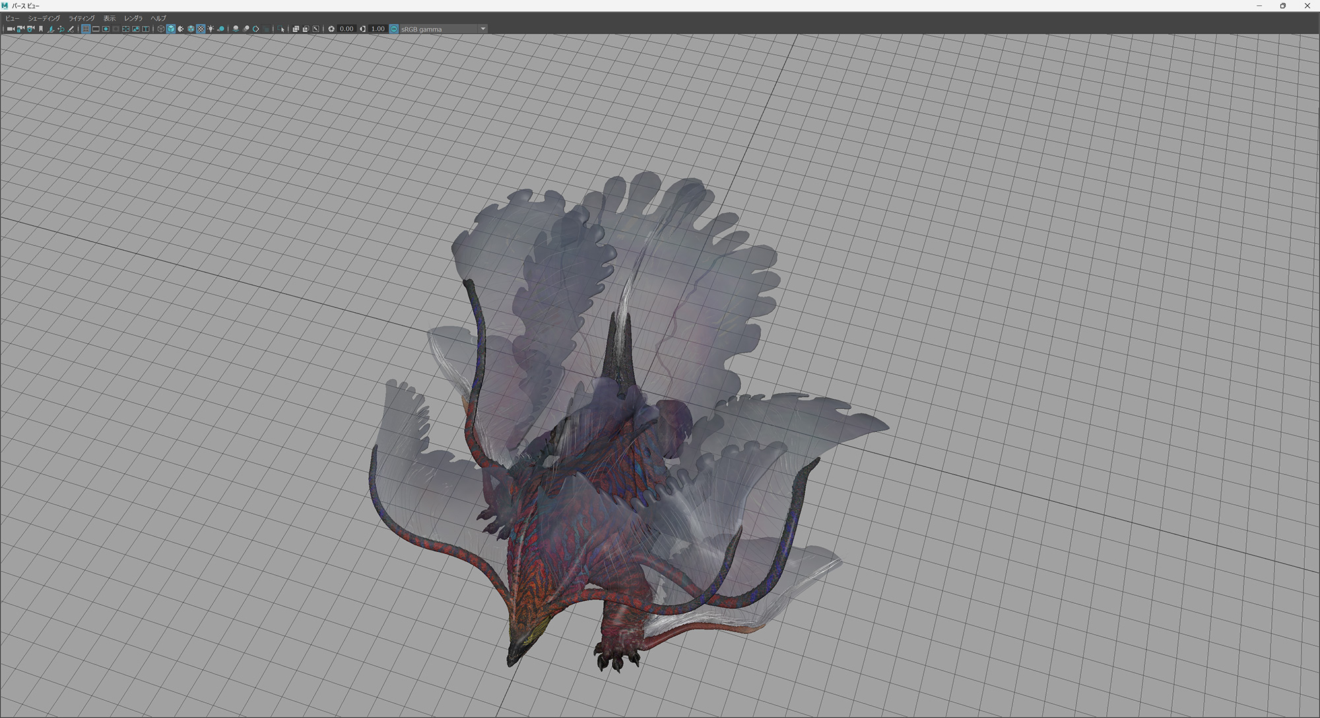Click the Image Plane icon
Screen dimensions: 1320x718
click(x=51, y=29)
